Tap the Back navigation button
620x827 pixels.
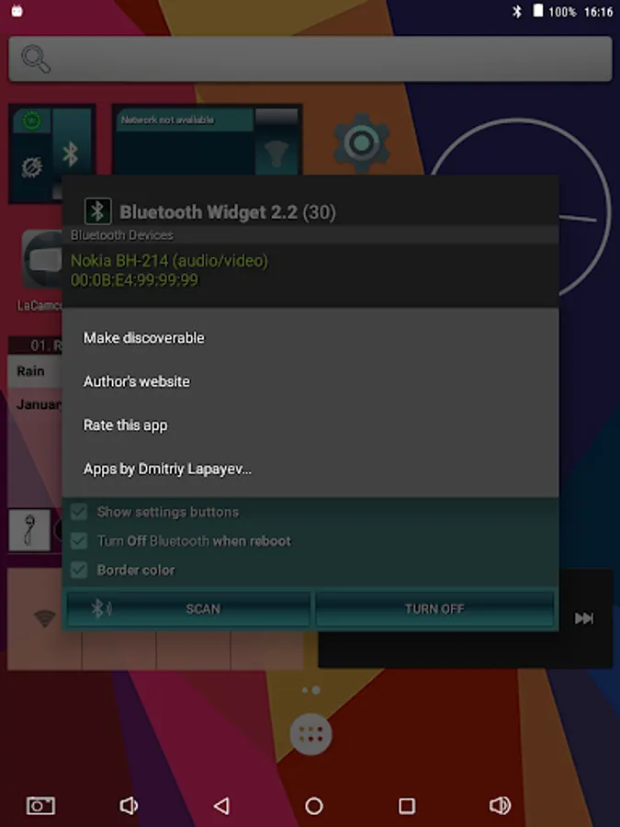[221, 805]
